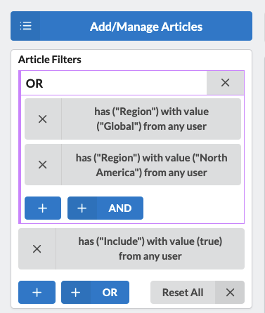Image resolution: width=265 pixels, height=313 pixels.
Task: Add a filter inside the OR group
Action: [43, 208]
